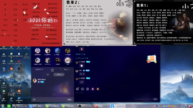Click the 心软 username in chat
The image size is (193, 108).
(x=80, y=70)
